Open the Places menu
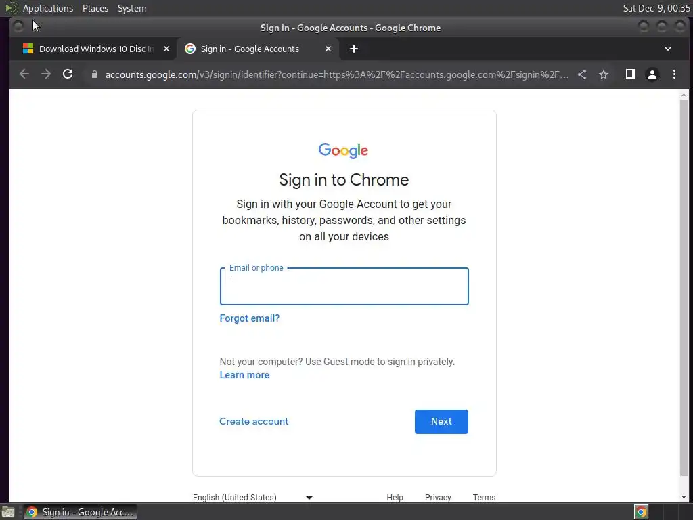Viewport: 693px width, 520px height. click(x=95, y=8)
